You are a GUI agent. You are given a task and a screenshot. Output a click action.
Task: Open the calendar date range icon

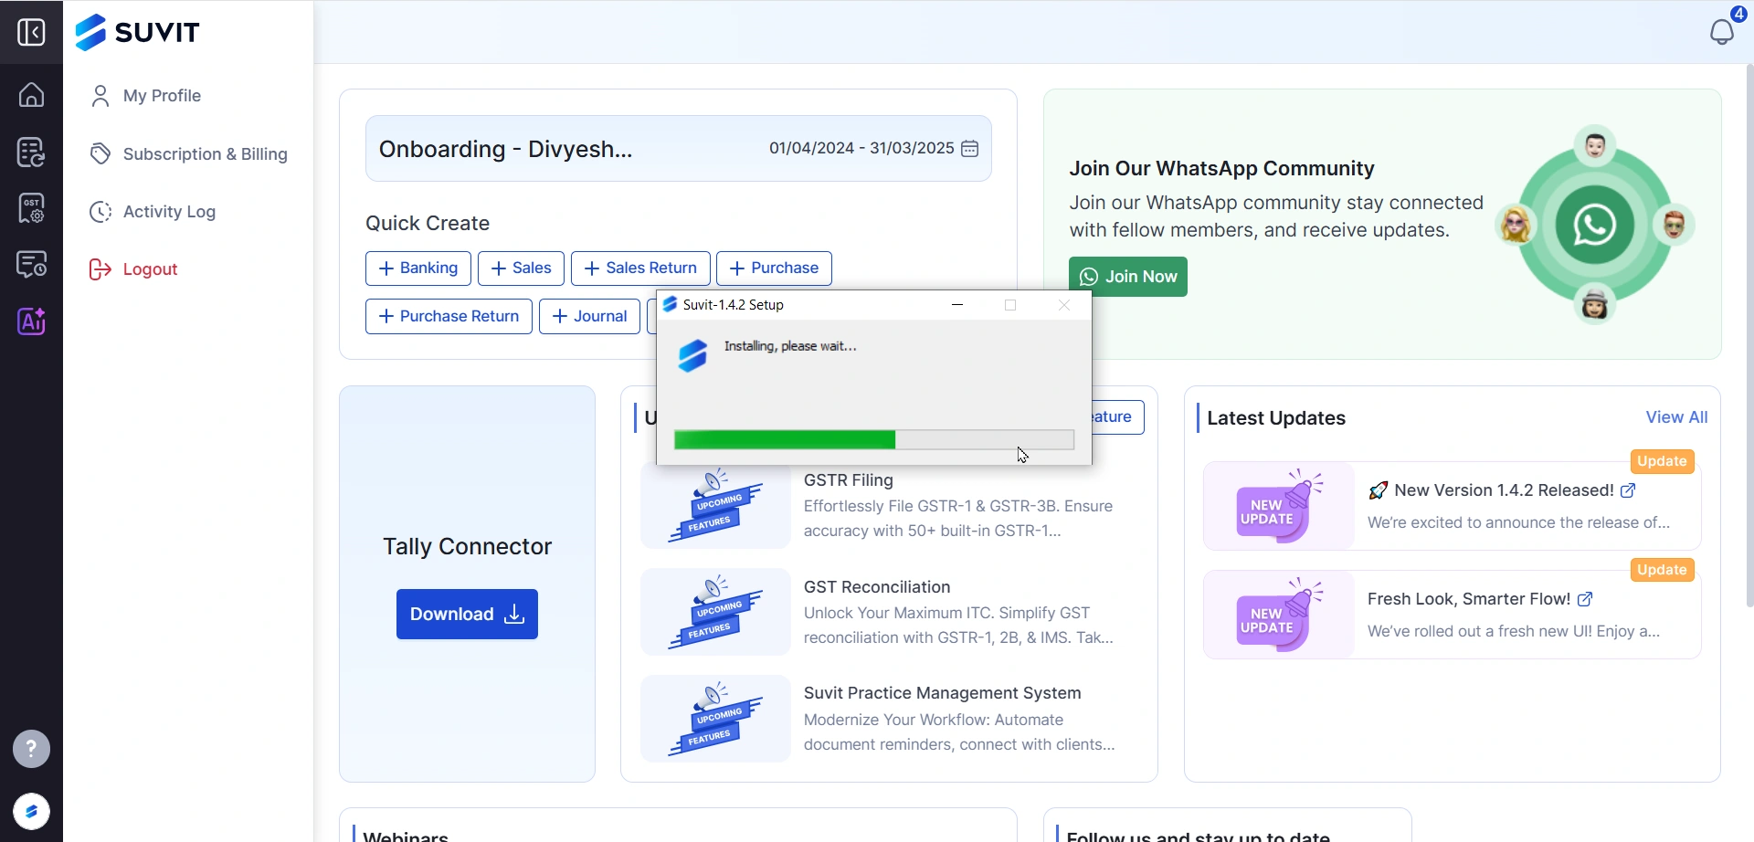click(x=970, y=148)
